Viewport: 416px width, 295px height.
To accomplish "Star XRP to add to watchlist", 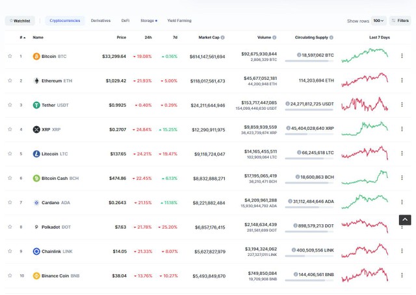I will coord(10,129).
